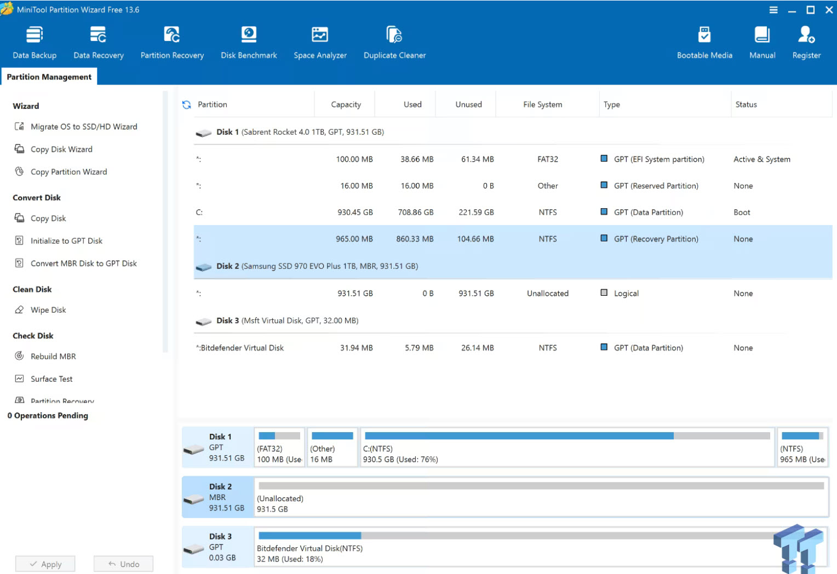Click the Wizard section heading
This screenshot has height=574, width=837.
[26, 106]
